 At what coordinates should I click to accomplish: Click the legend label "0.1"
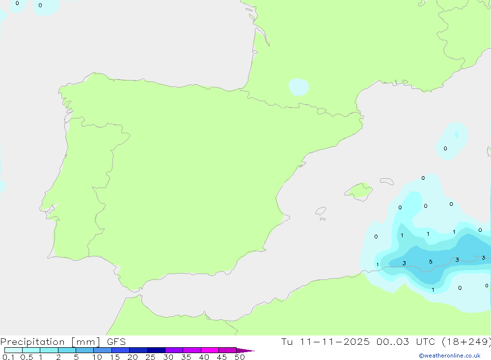tap(8, 357)
